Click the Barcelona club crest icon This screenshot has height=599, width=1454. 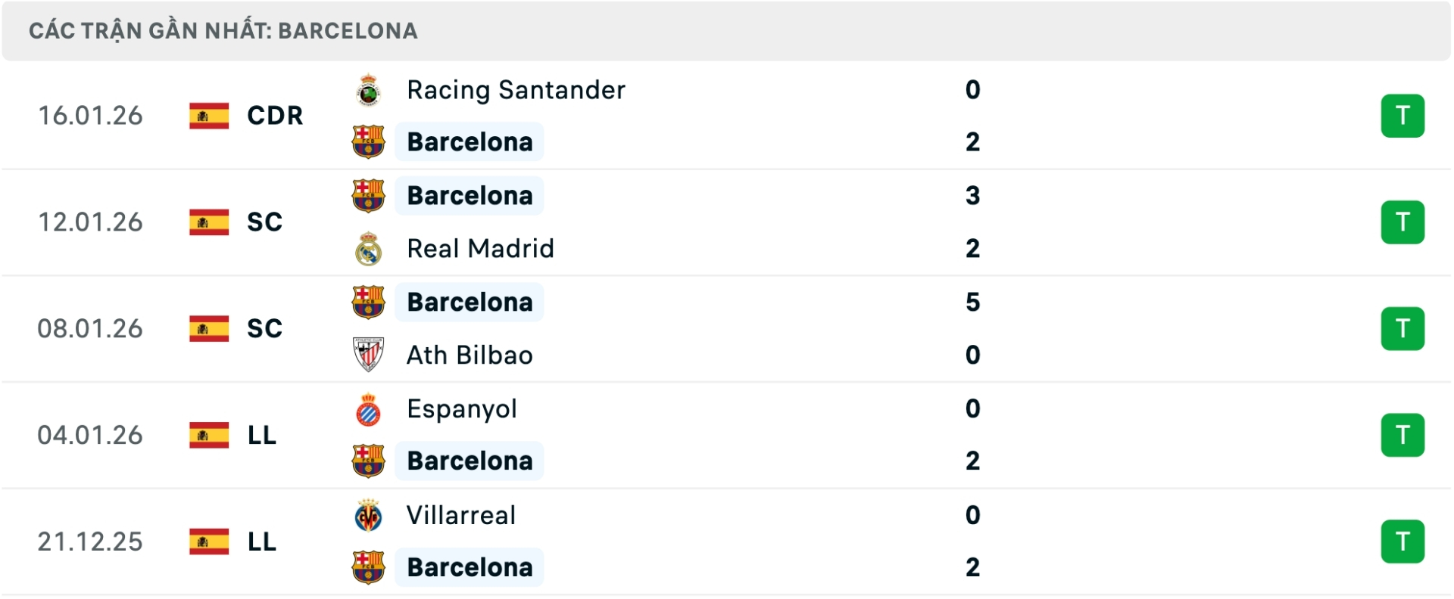coord(369,141)
